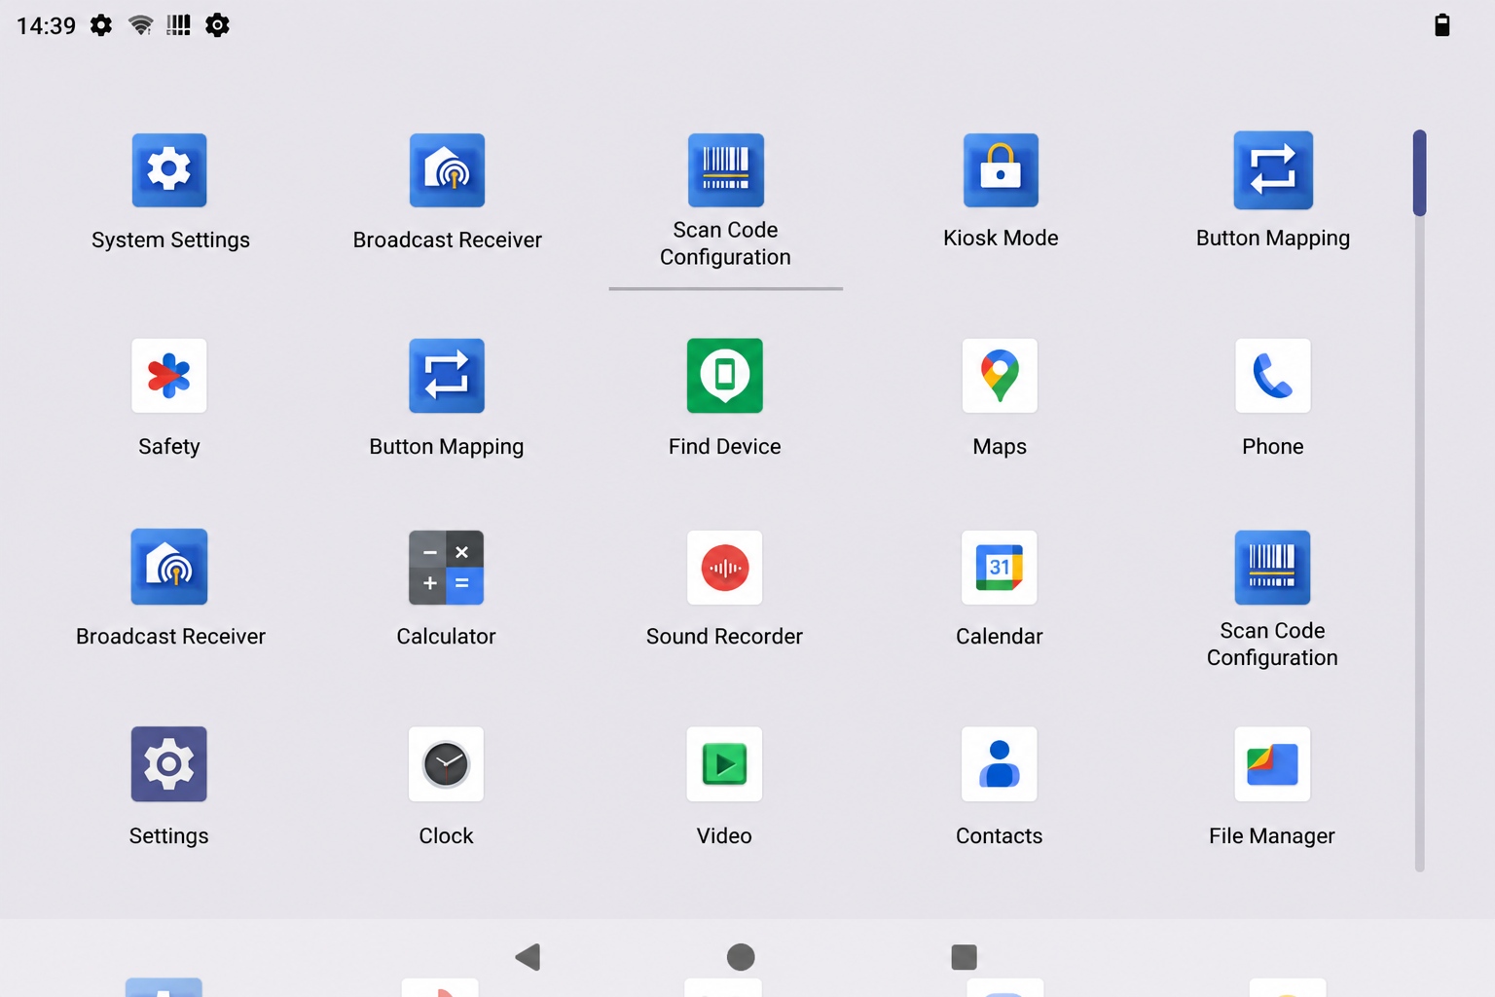Tap the Home navigation circle button

(741, 957)
